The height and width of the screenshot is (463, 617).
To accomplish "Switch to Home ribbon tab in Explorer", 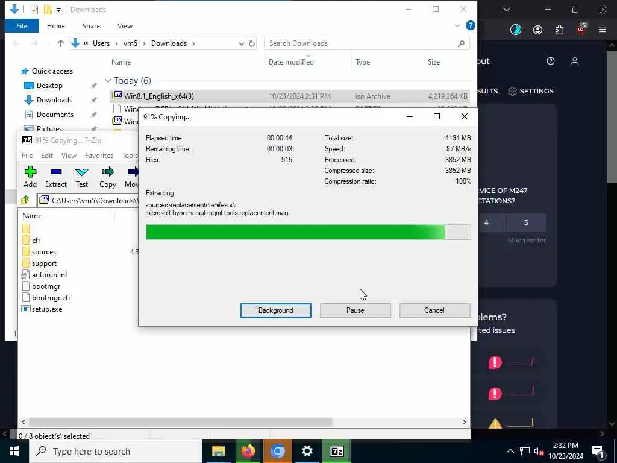I will coord(56,26).
